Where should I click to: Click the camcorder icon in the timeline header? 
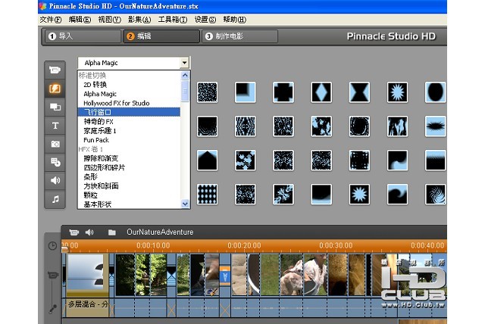(x=74, y=232)
